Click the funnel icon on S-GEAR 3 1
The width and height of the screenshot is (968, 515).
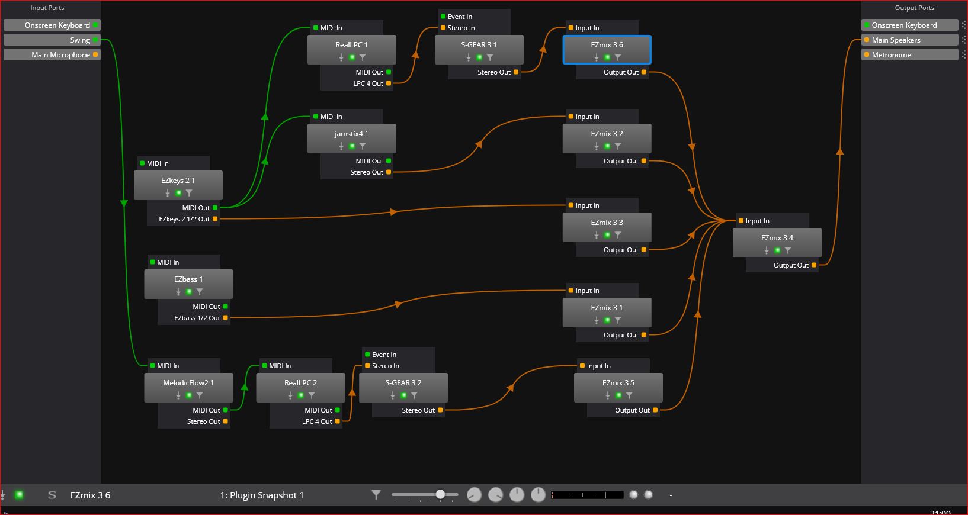490,57
